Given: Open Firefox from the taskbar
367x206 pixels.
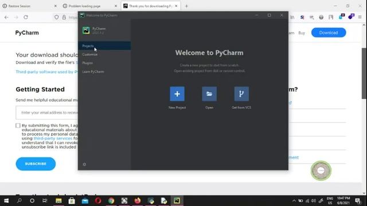Looking at the screenshot, I should (x=138, y=201).
